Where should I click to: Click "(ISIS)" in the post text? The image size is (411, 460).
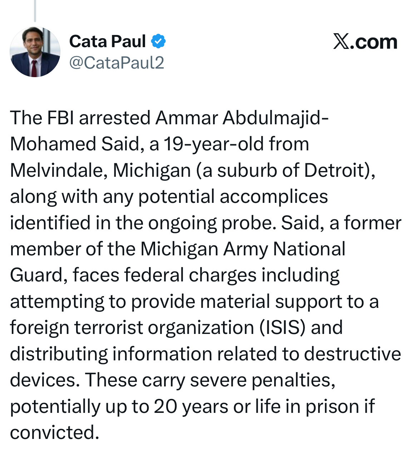tap(283, 327)
